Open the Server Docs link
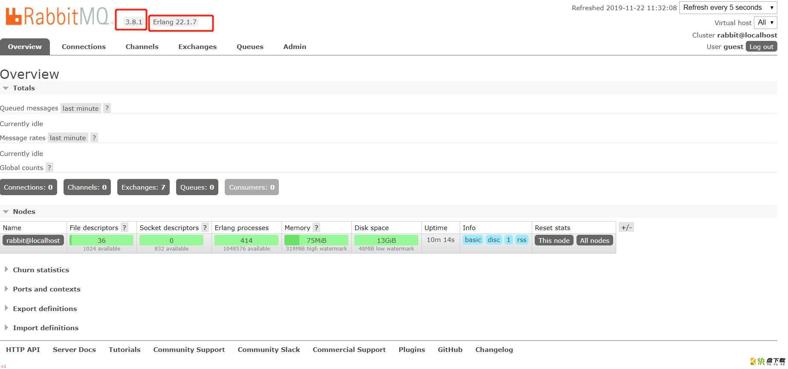This screenshot has height=369, width=788. click(x=74, y=349)
